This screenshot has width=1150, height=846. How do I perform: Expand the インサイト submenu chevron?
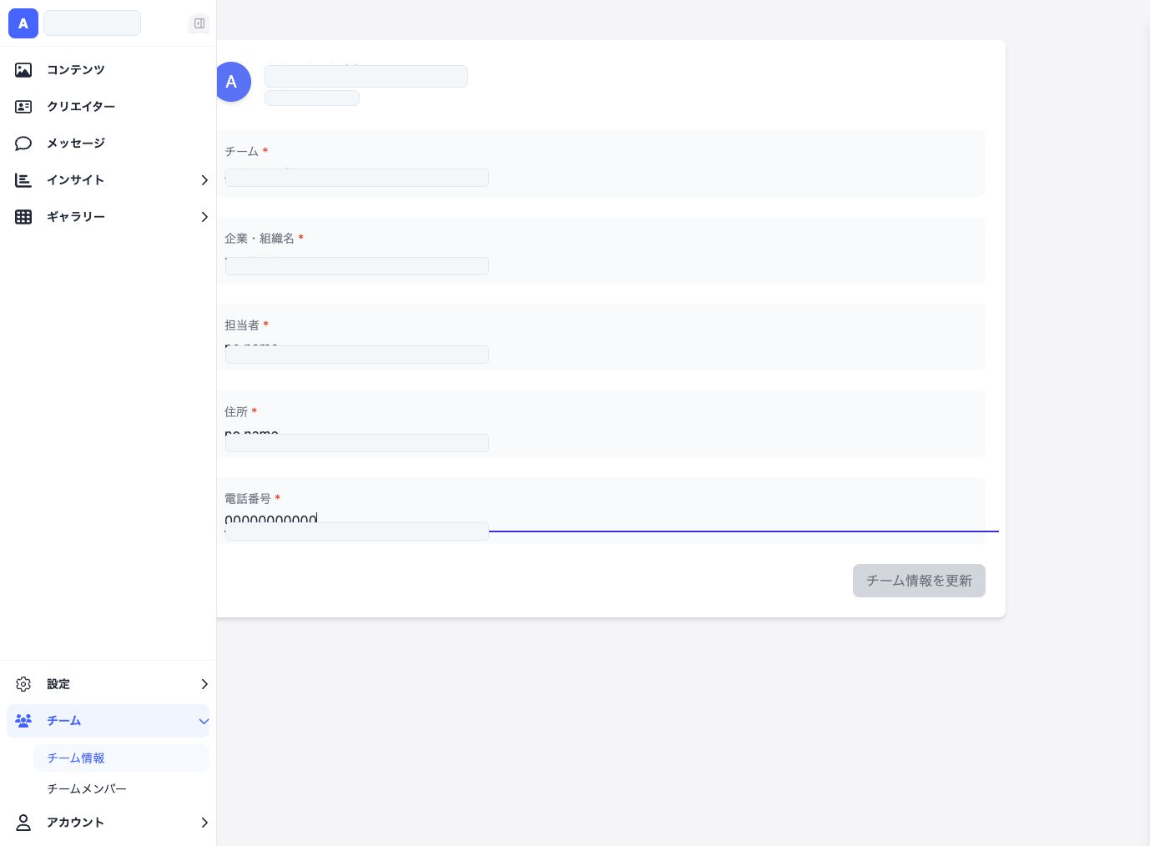(x=204, y=180)
